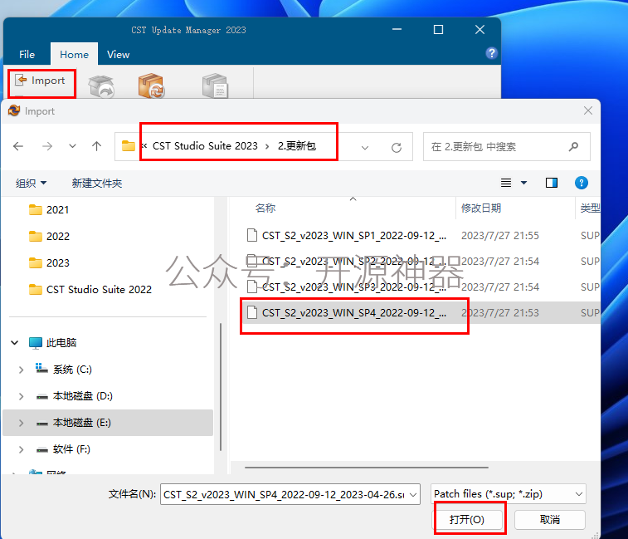Go forward using the forward arrow
The image size is (628, 539).
[x=47, y=146]
